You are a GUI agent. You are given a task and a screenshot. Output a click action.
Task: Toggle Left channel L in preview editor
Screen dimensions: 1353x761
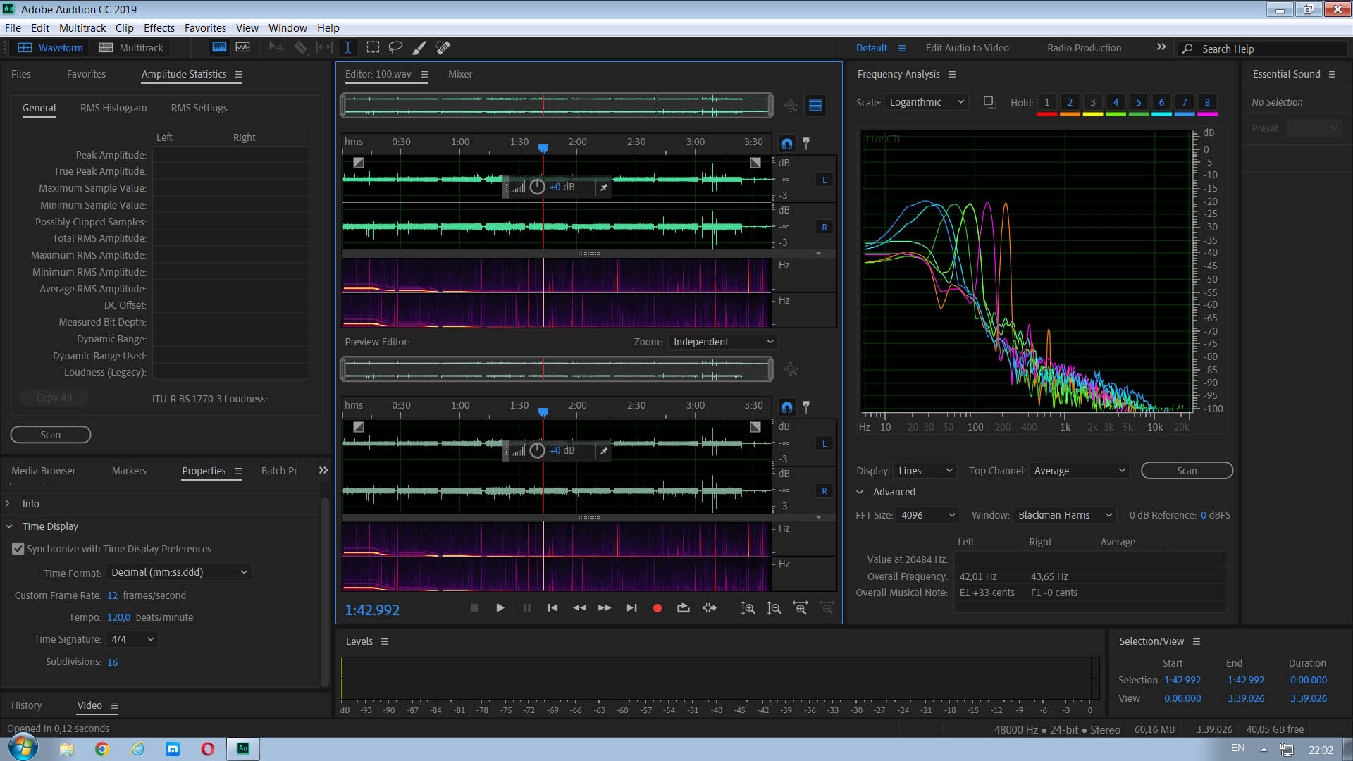point(824,443)
